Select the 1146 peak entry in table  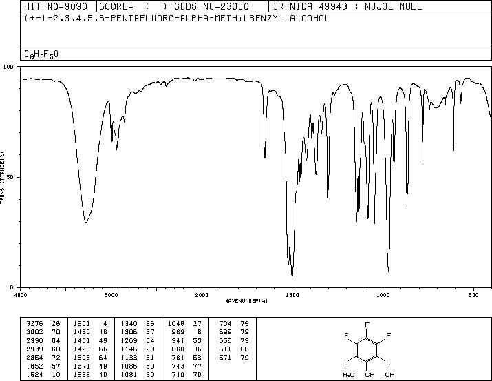[138, 349]
